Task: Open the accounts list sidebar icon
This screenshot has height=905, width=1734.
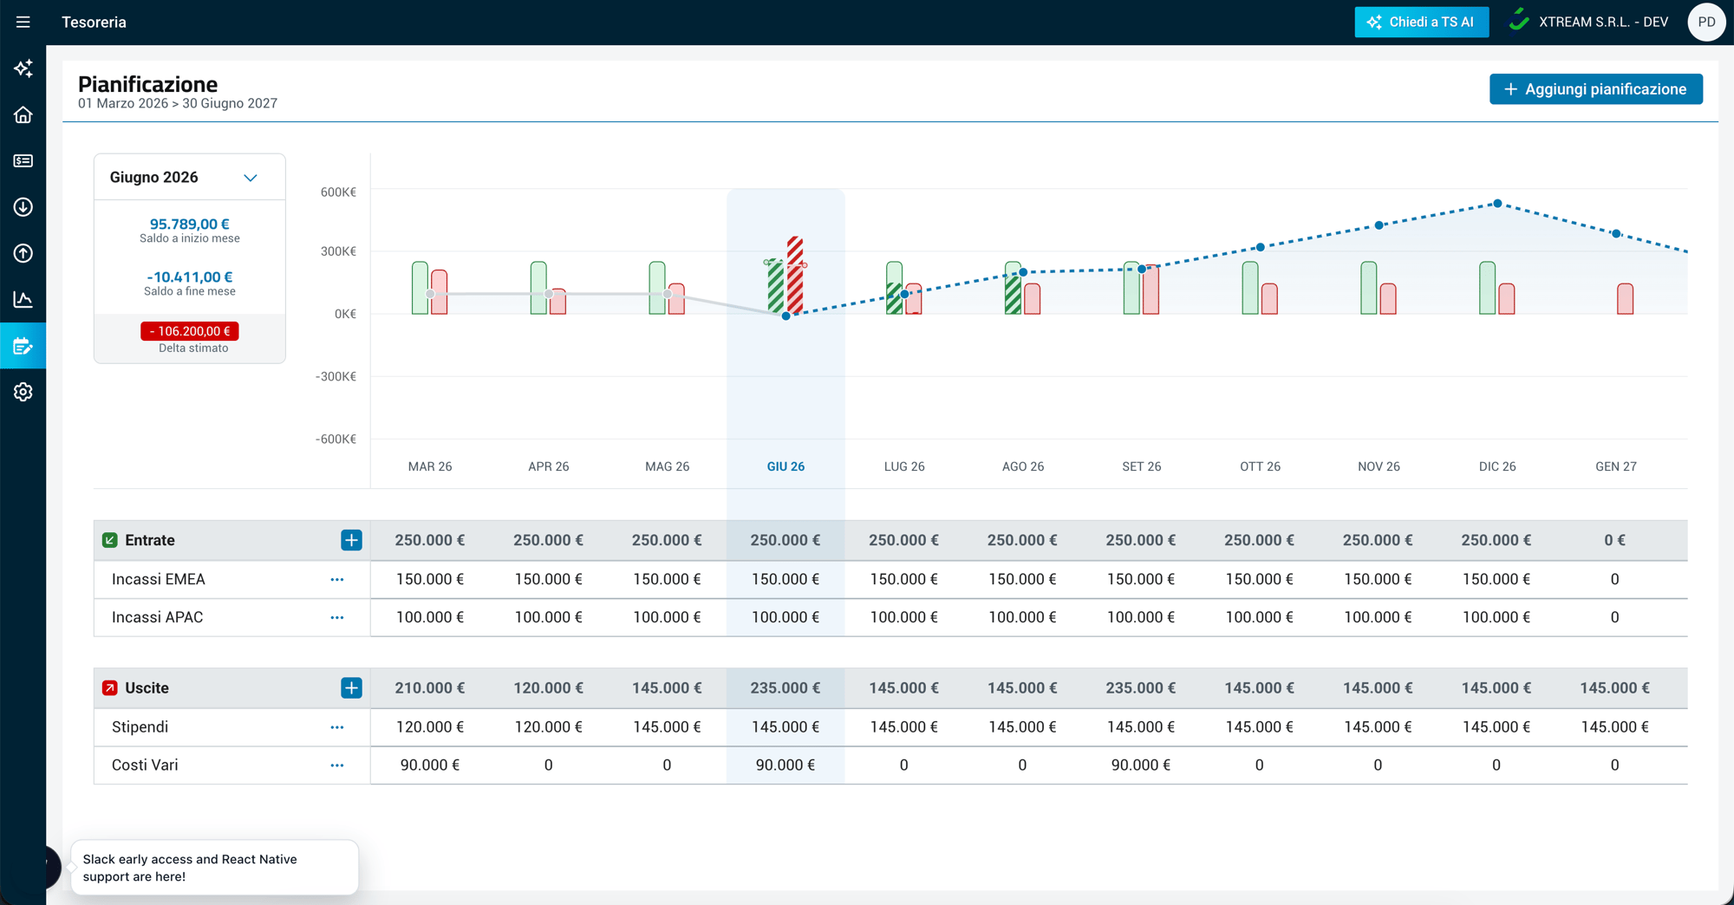Action: click(x=23, y=161)
